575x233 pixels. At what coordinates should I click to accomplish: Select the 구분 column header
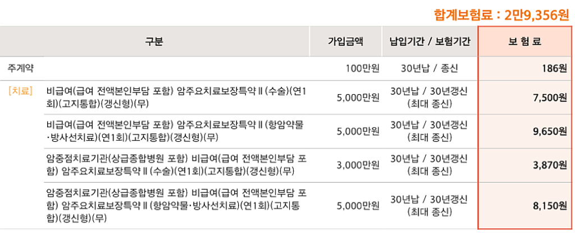154,41
